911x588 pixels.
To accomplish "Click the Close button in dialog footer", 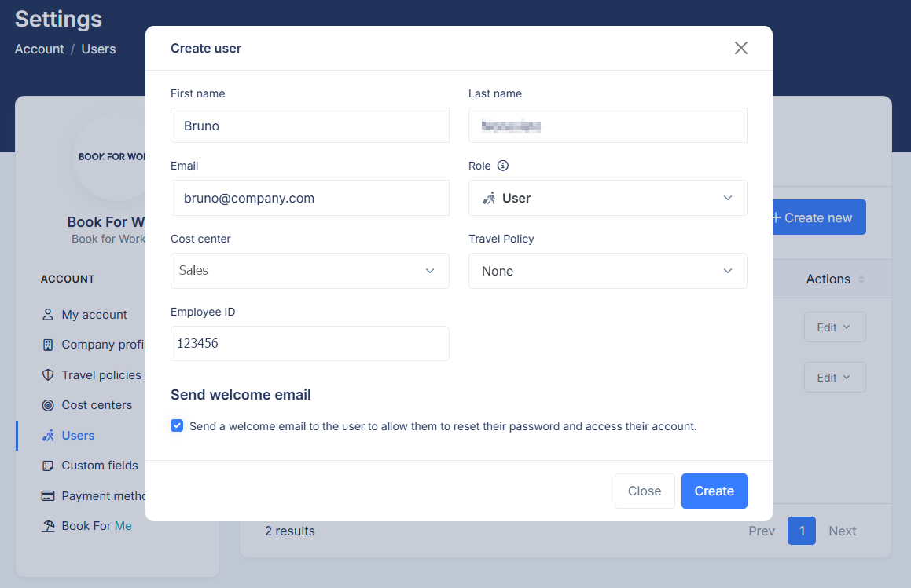I will click(645, 491).
